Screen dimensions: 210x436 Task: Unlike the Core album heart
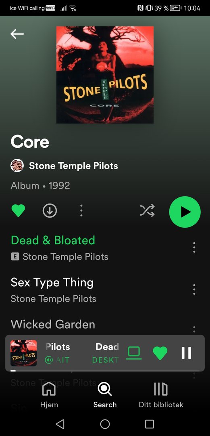point(18,210)
